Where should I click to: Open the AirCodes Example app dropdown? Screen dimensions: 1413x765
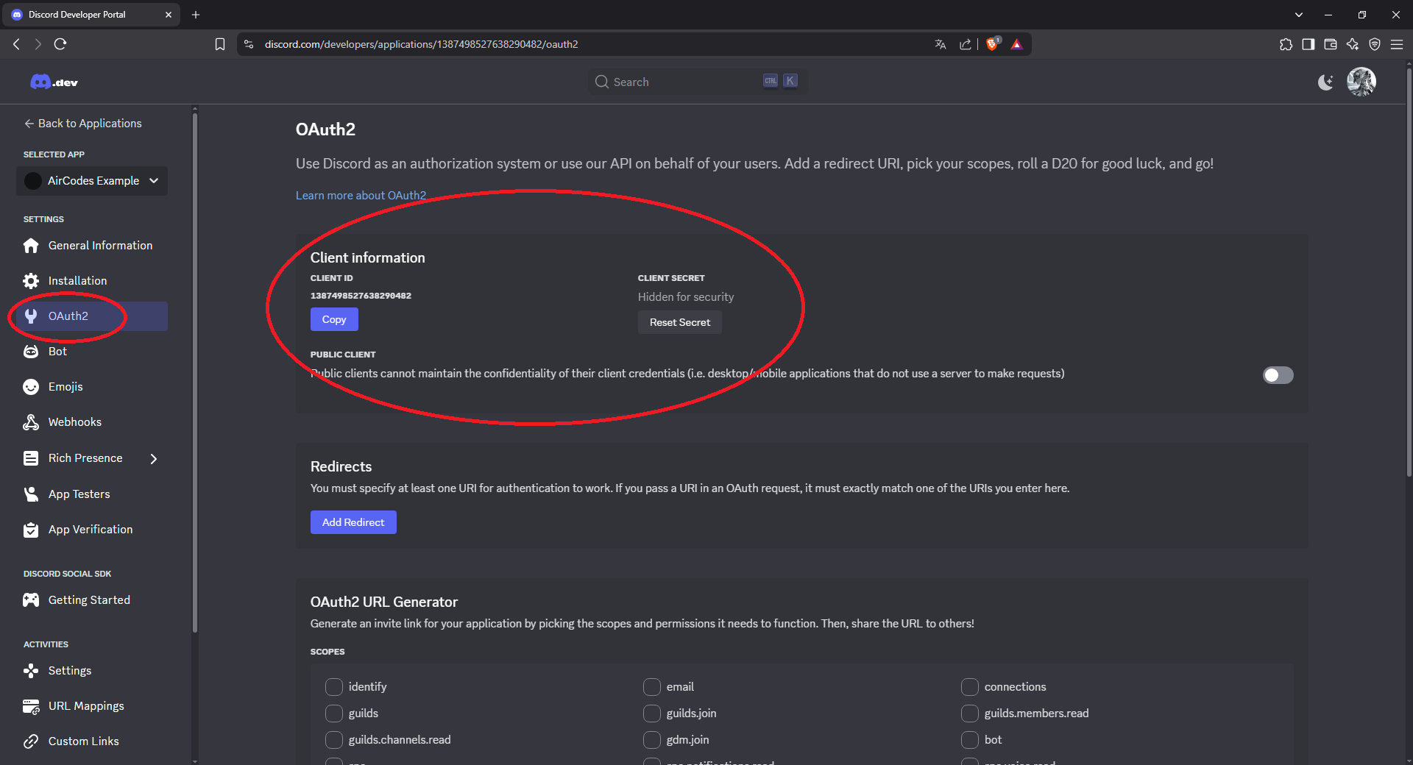(x=92, y=181)
